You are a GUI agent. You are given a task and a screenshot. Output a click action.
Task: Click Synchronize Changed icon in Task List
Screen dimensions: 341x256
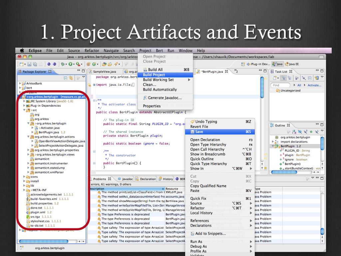click(x=317, y=78)
